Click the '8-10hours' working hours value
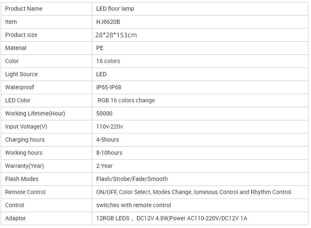 coord(109,153)
